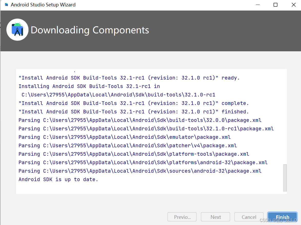The height and width of the screenshot is (225, 301).
Task: Minimize the setup wizard window
Action: click(257, 5)
